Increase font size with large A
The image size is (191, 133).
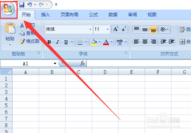tap(116, 29)
